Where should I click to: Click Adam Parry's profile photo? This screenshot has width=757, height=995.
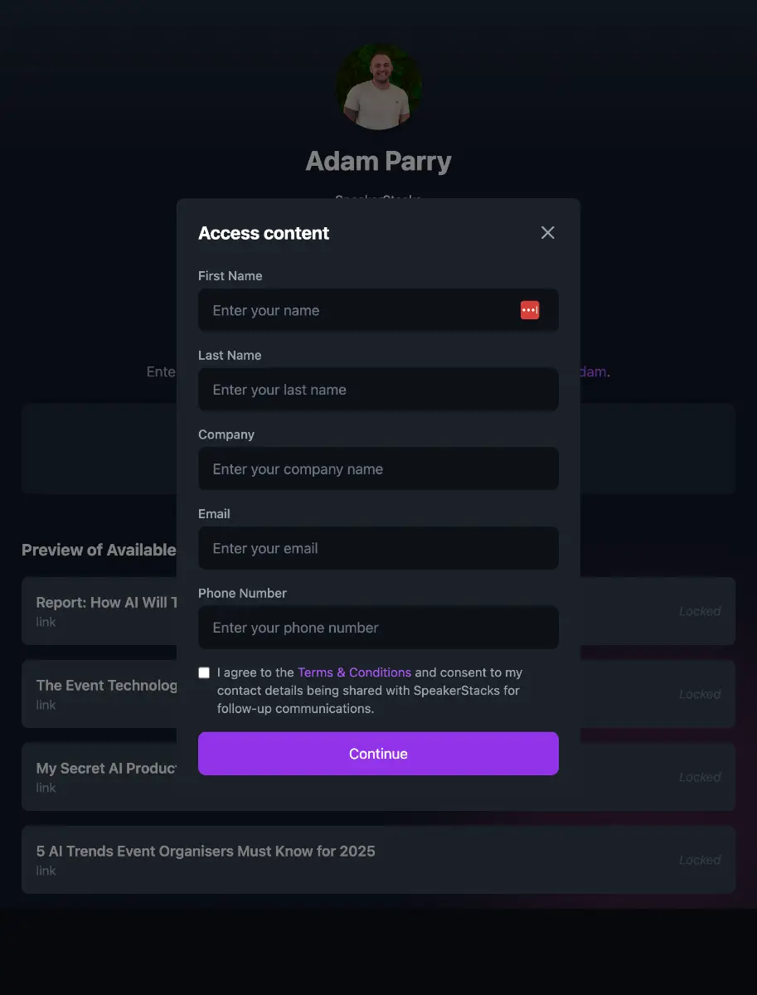tap(378, 87)
